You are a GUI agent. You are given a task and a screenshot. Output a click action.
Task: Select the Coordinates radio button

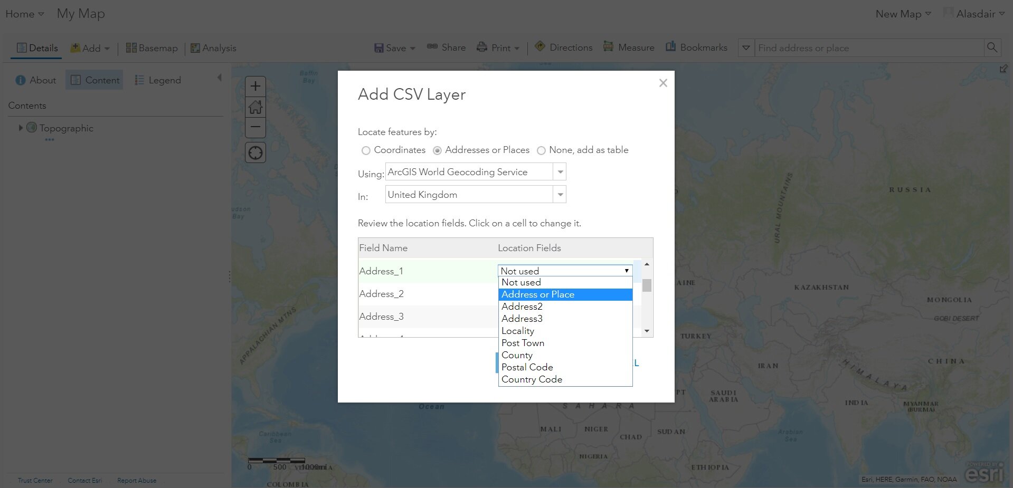tap(366, 150)
